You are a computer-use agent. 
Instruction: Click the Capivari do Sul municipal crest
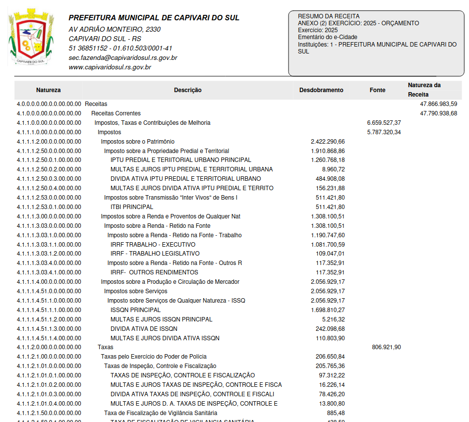coord(31,38)
